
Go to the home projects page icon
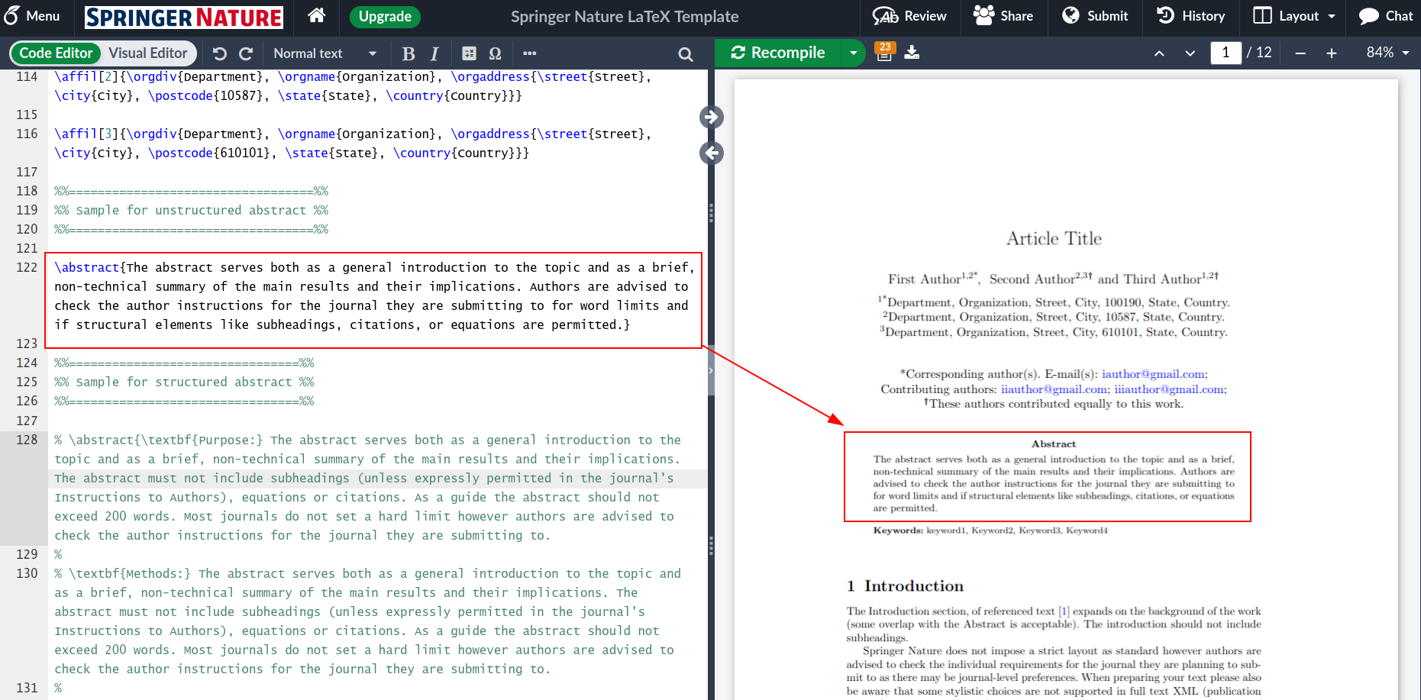point(317,15)
